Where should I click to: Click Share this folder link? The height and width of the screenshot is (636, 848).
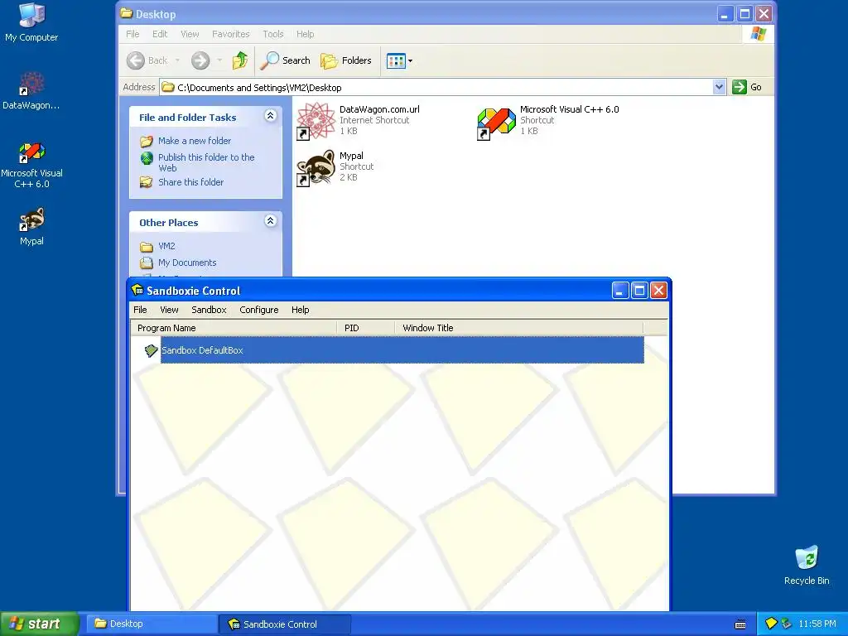(x=190, y=182)
